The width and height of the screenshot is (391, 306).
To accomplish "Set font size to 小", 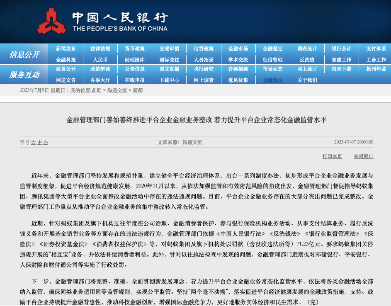I will coord(46,142).
